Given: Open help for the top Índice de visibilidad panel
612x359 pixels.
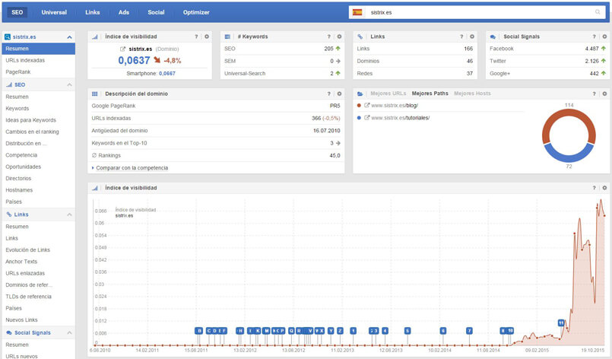Looking at the screenshot, I should coord(196,37).
